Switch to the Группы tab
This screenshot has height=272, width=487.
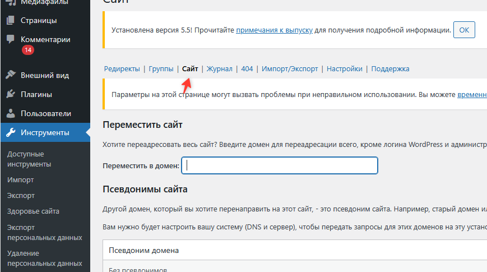(161, 69)
